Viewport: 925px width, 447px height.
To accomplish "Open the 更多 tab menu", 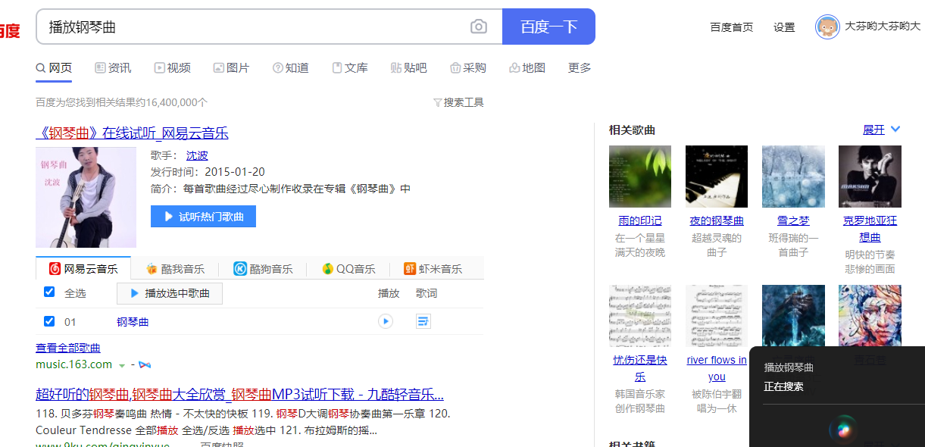I will pyautogui.click(x=580, y=68).
